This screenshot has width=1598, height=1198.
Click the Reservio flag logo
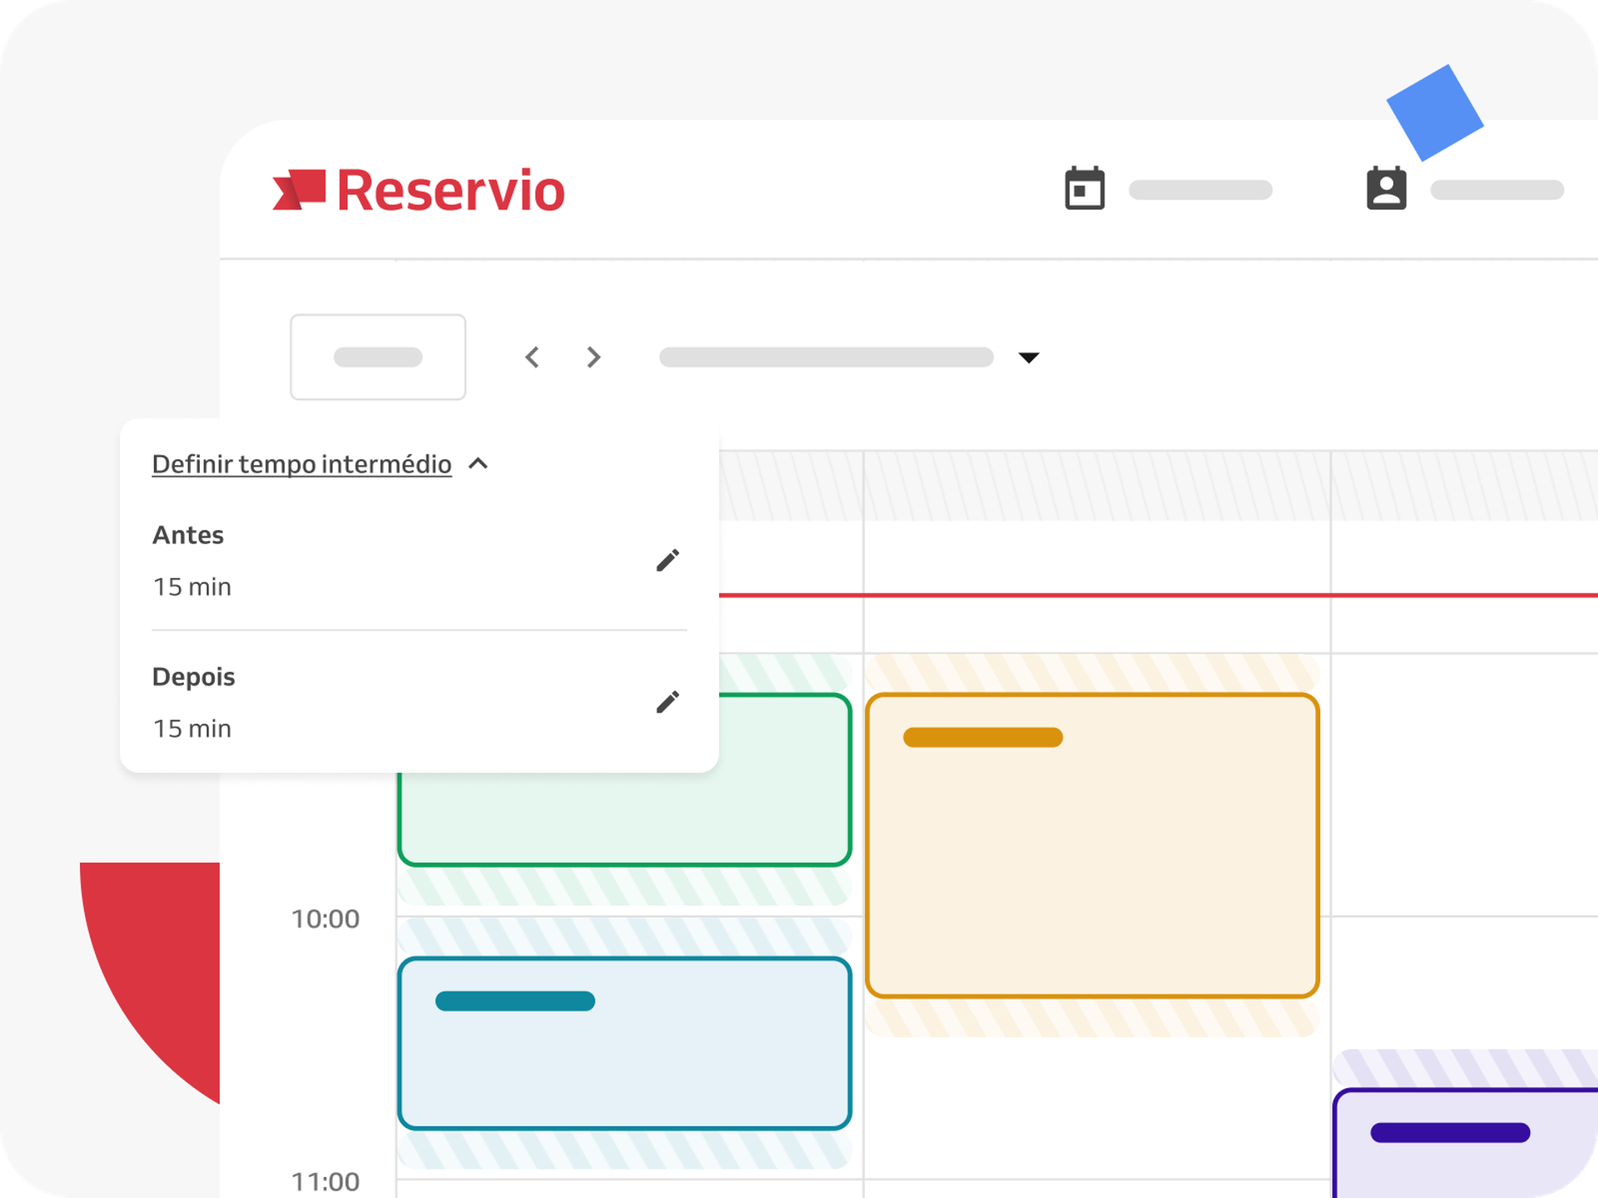pyautogui.click(x=301, y=190)
